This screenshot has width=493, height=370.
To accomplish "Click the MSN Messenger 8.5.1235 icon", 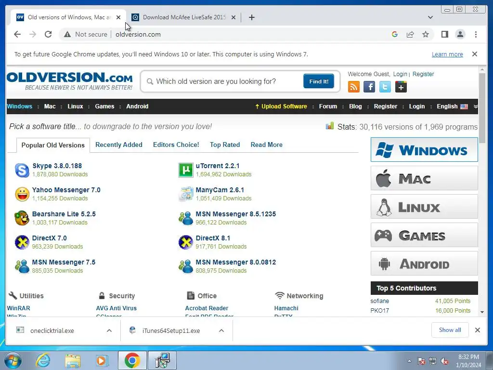I will click(x=185, y=218).
